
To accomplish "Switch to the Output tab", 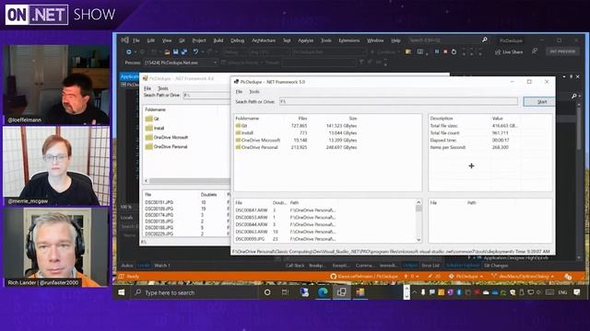I will [409, 266].
